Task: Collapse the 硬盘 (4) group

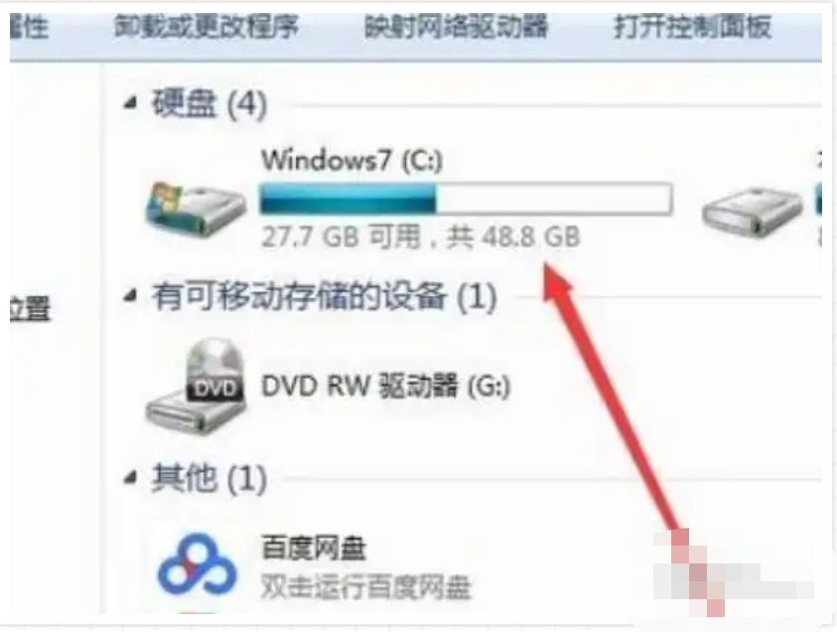Action: coord(130,103)
